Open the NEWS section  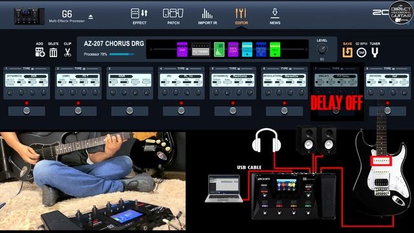275,16
